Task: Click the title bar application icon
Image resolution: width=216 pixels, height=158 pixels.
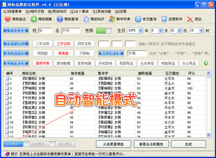Action: point(4,5)
